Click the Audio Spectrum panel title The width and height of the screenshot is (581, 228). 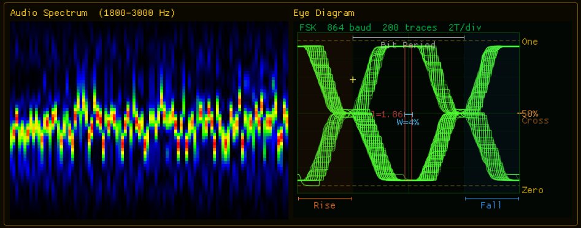click(x=93, y=13)
